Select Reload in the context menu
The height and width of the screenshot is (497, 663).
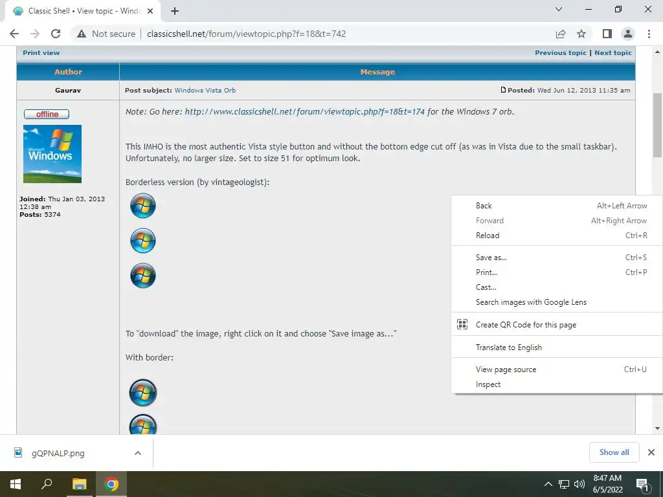click(x=557, y=236)
